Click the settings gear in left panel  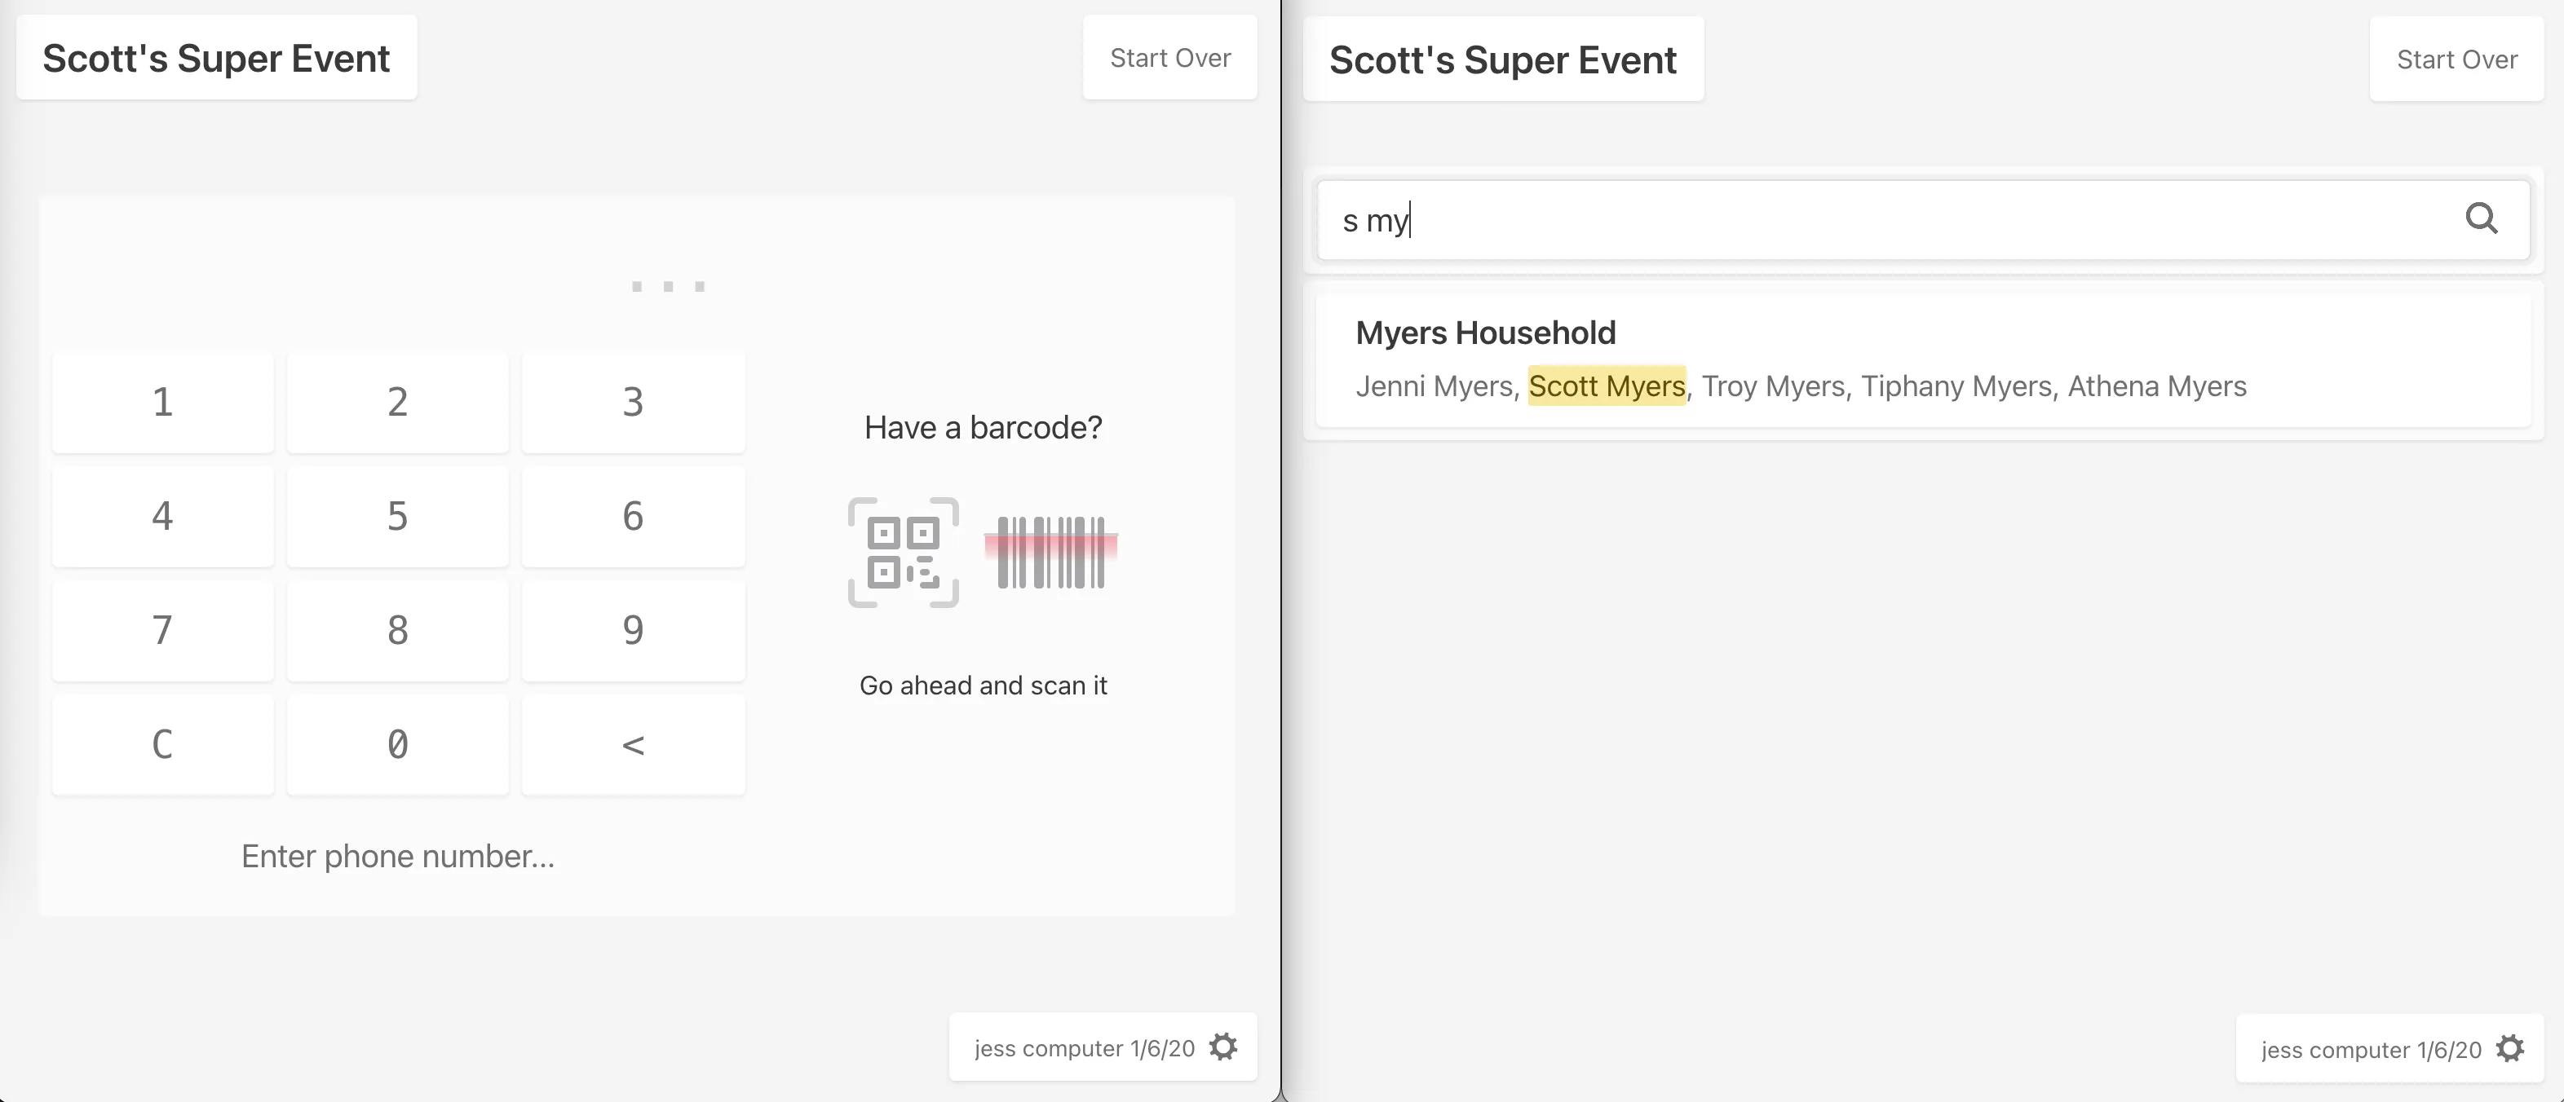(x=1222, y=1047)
